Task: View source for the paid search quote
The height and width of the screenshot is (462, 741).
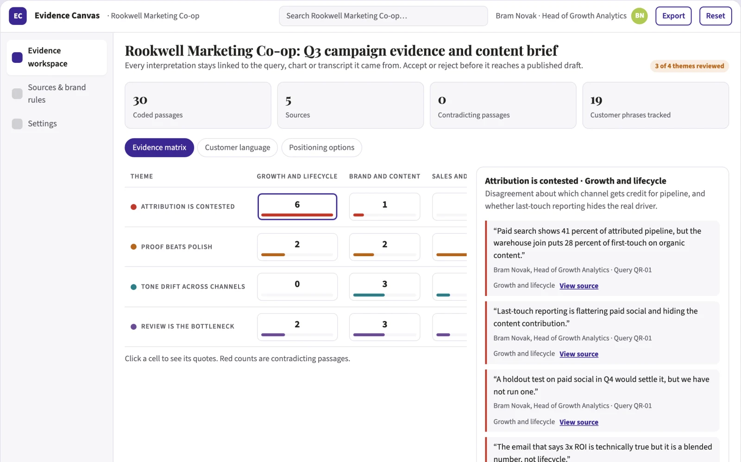Action: (579, 286)
